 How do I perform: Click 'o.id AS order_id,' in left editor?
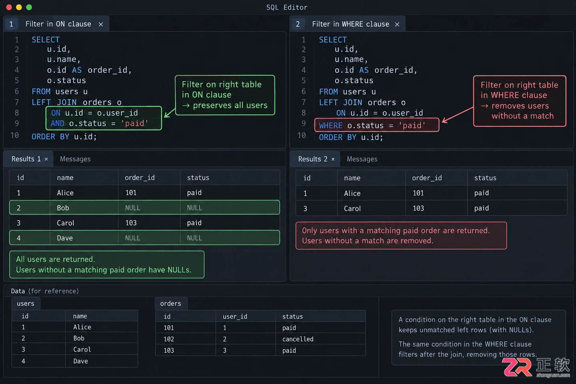(x=89, y=70)
